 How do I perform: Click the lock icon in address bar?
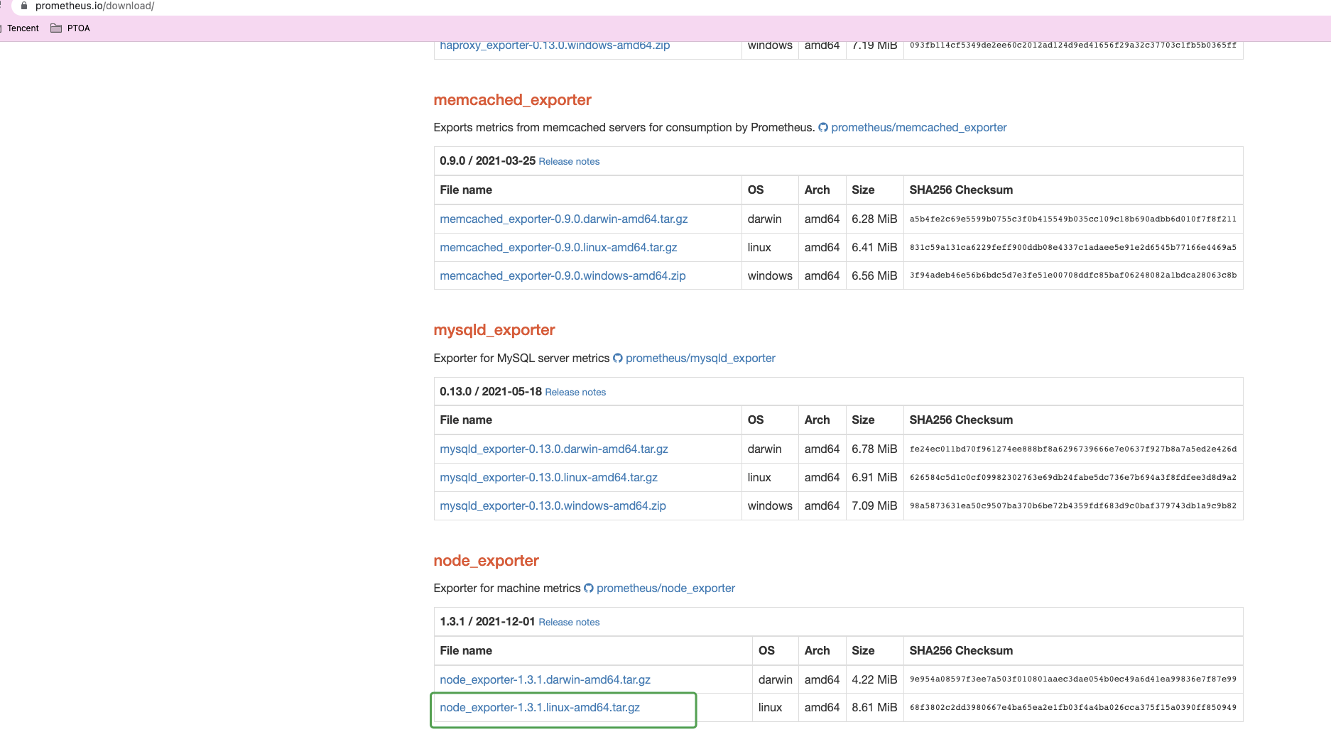pyautogui.click(x=24, y=6)
